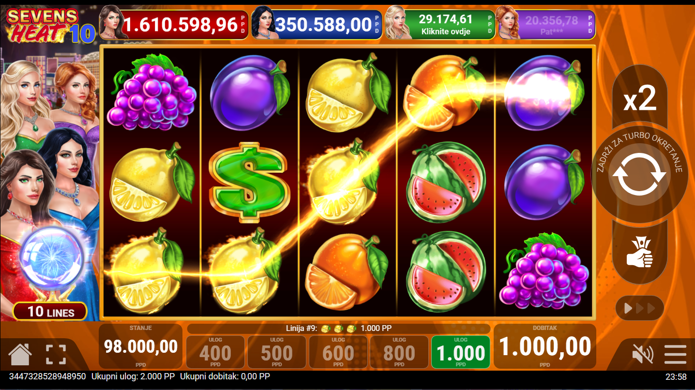Open the red 1.610.598,96 jackpot panel
Viewport: 695px width, 390px height.
[x=174, y=25]
